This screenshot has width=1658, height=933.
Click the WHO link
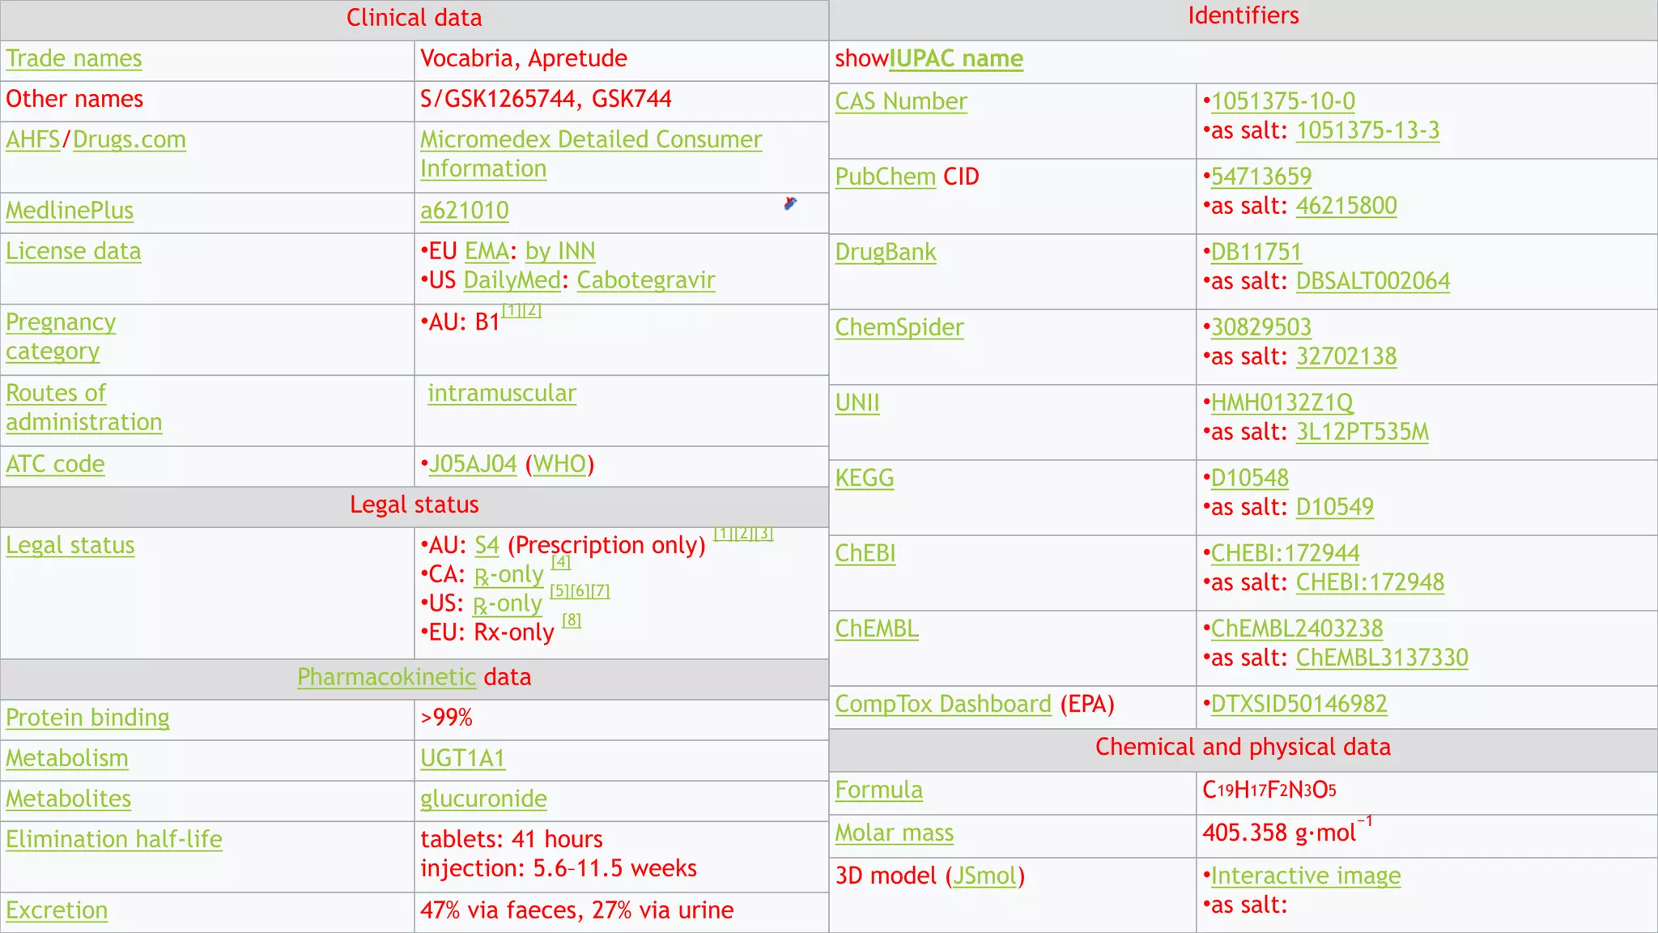559,464
